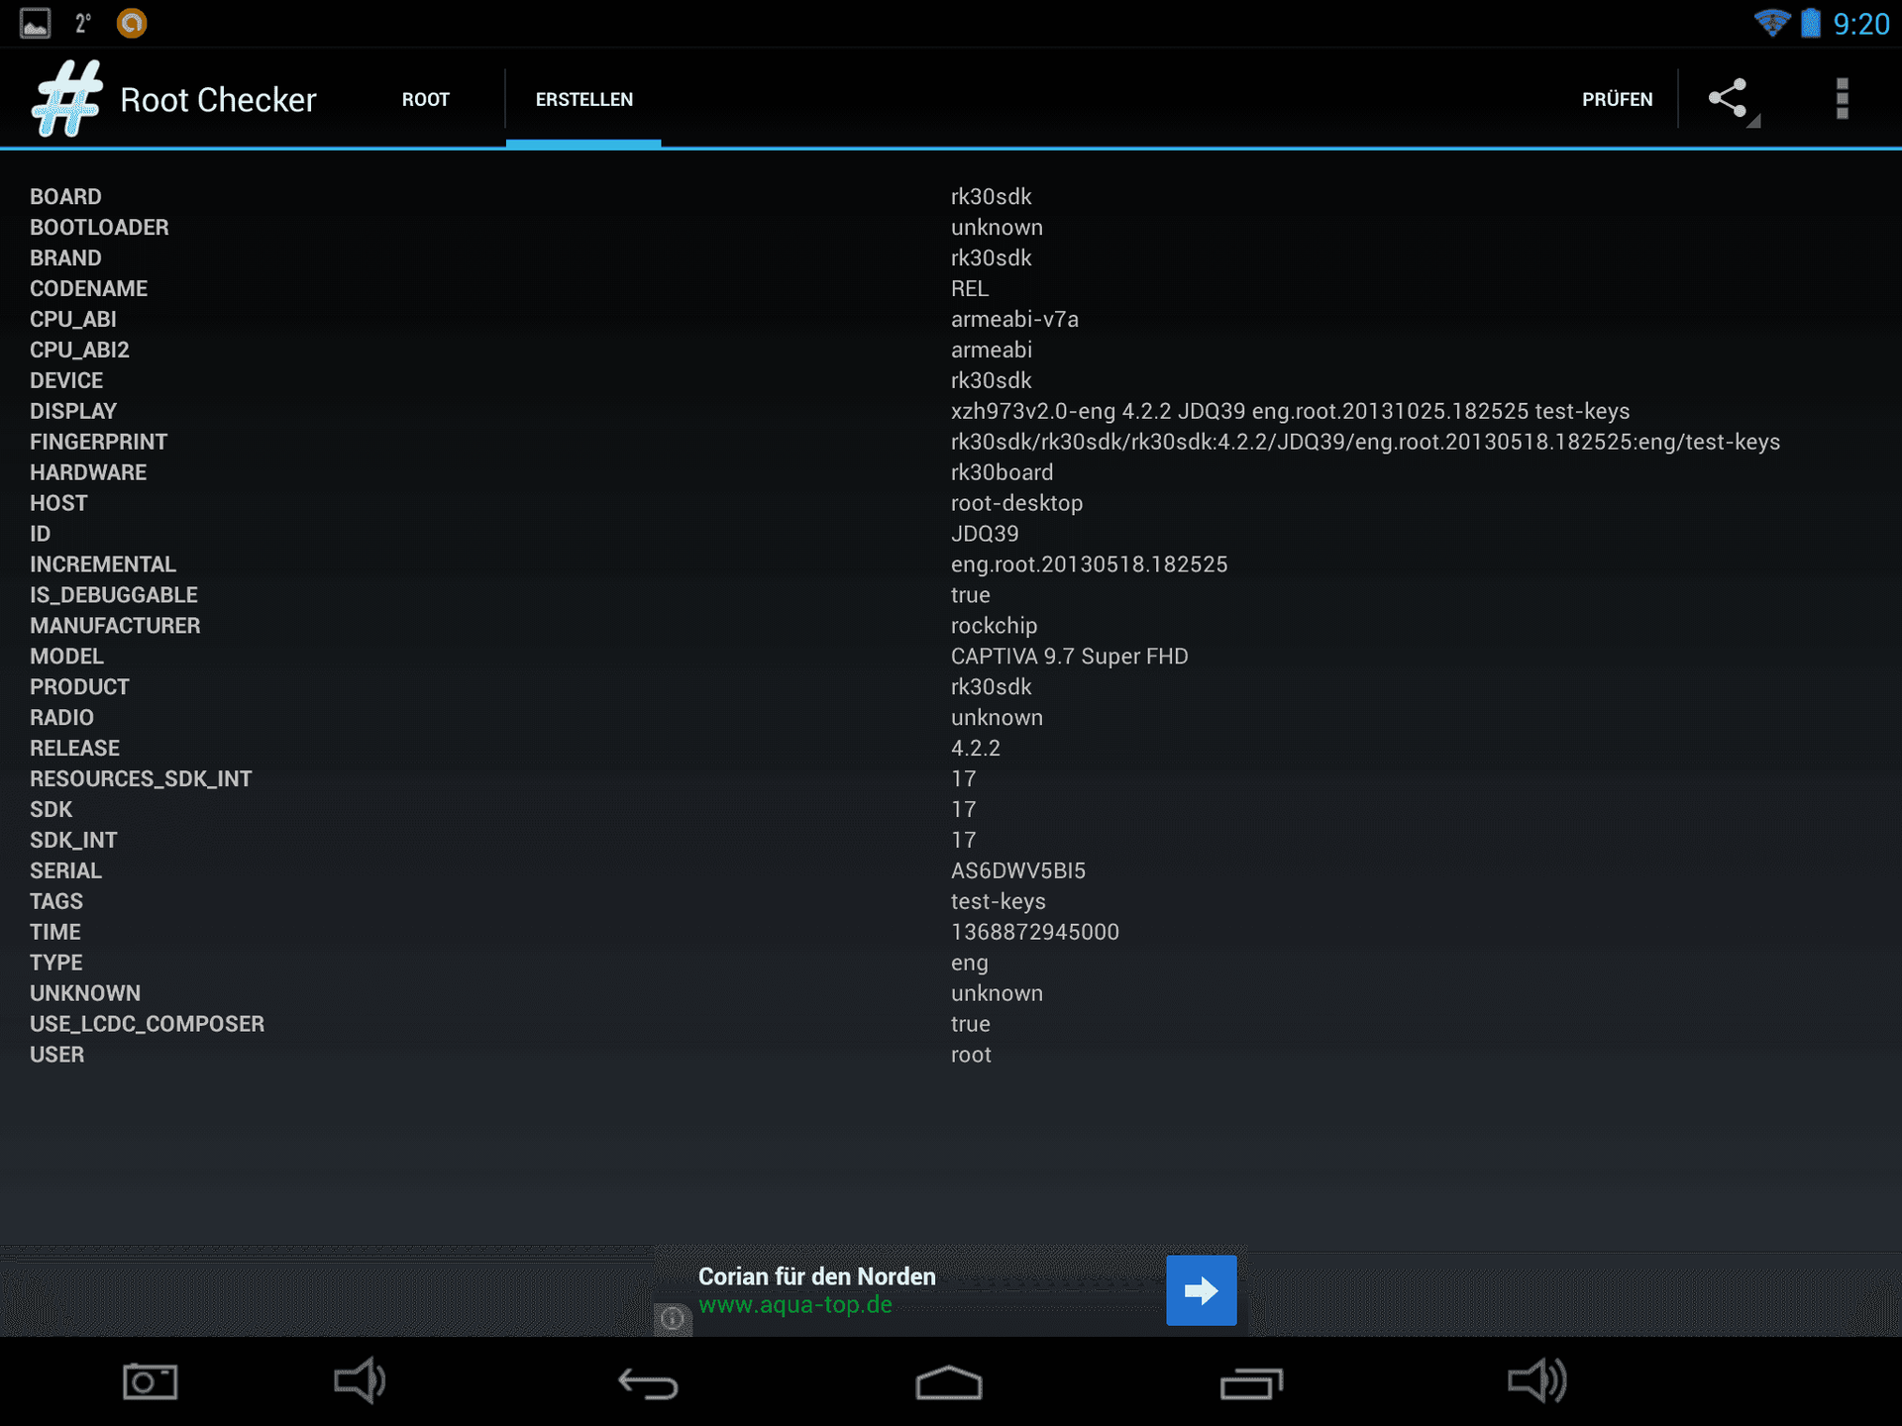Viewport: 1902px width, 1426px height.
Task: Select the BRAND label
Action: coord(65,258)
